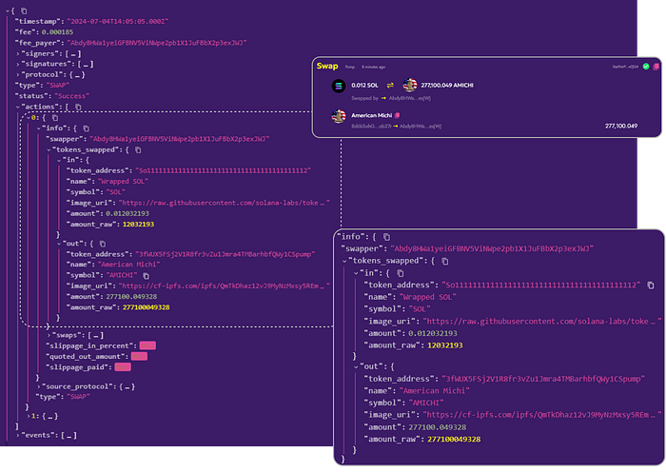
Task: Click the pink copy icon beside American Michi
Action: pyautogui.click(x=399, y=114)
